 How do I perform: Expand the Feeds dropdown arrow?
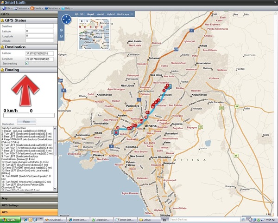tap(43, 8)
